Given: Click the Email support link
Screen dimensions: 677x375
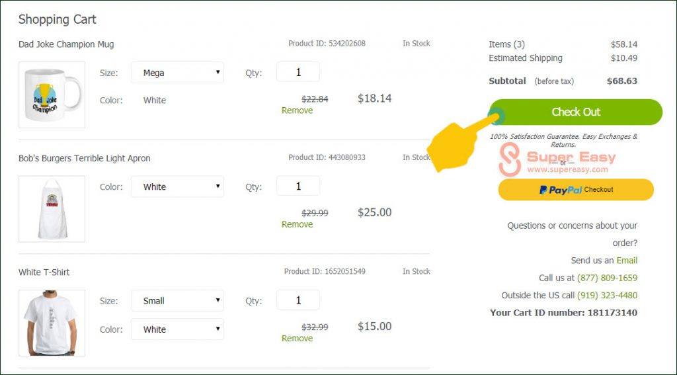Looking at the screenshot, I should (627, 261).
